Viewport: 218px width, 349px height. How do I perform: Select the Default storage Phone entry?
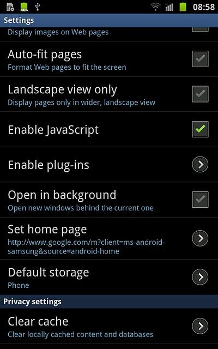[109, 277]
